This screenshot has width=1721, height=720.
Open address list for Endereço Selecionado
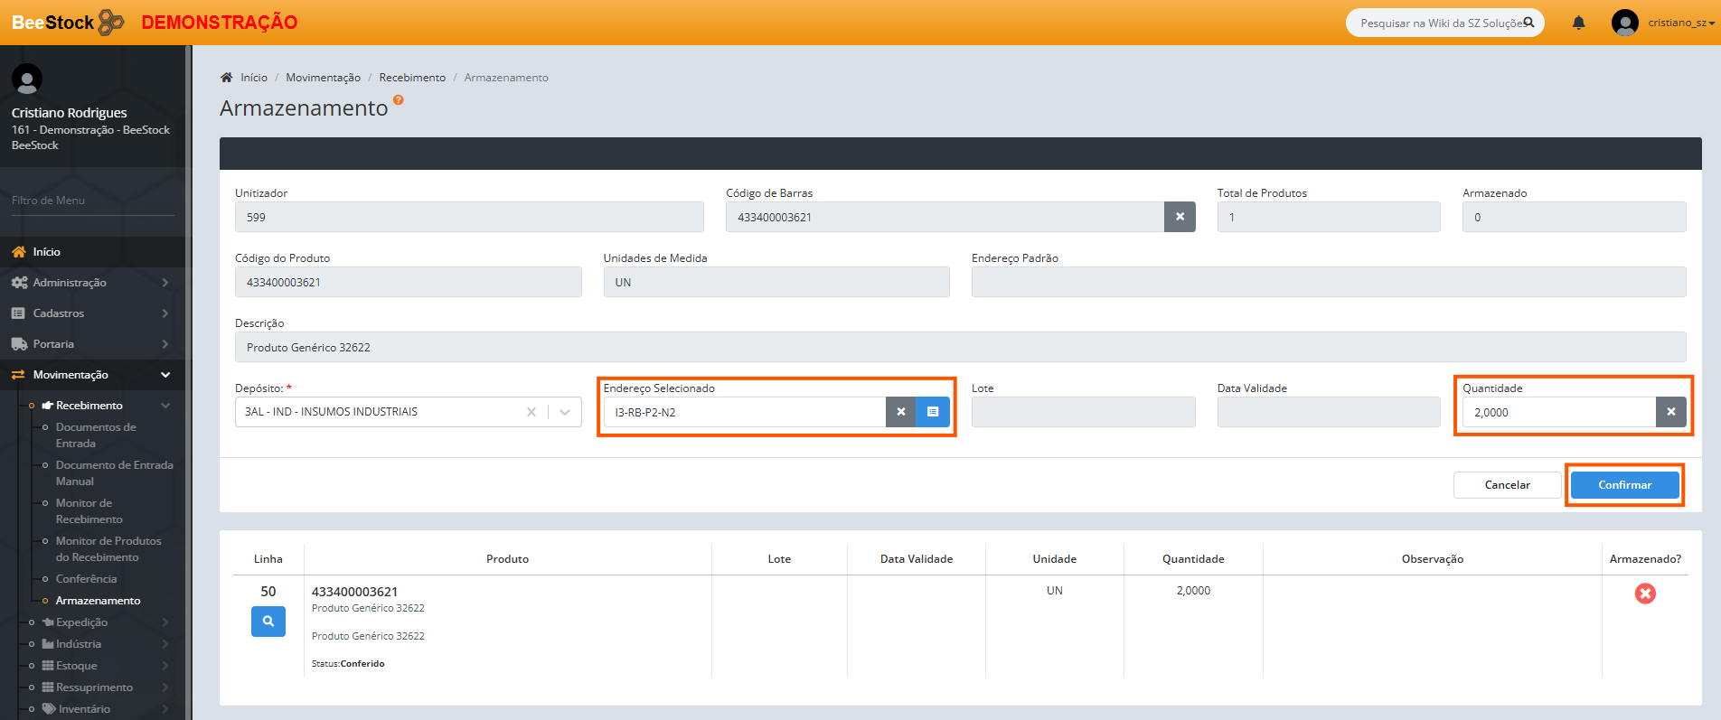(932, 412)
